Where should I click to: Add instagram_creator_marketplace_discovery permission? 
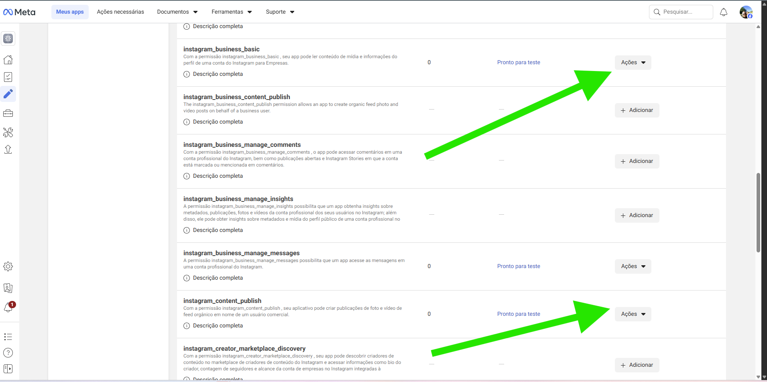click(637, 365)
